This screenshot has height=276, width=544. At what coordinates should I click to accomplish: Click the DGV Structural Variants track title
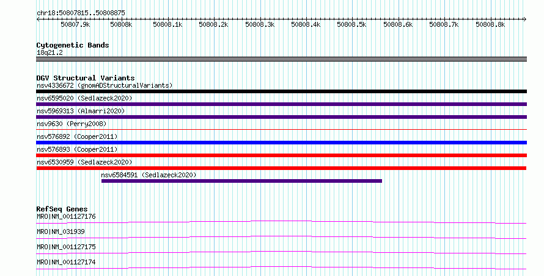(x=86, y=78)
